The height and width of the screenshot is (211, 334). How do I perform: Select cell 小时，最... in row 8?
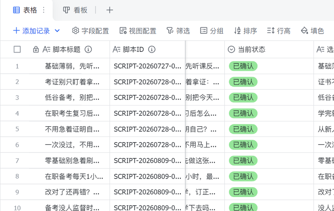point(205,176)
